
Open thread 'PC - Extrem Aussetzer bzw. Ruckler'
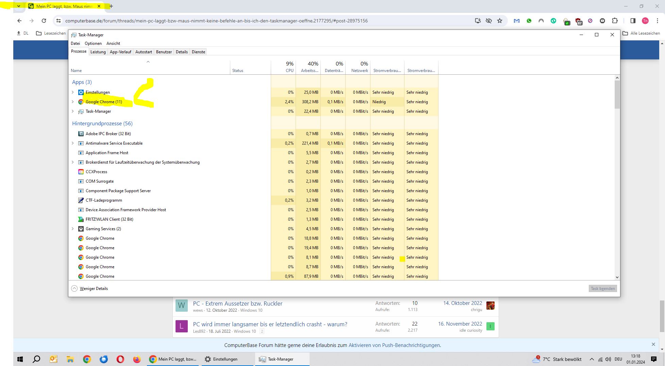[237, 304]
